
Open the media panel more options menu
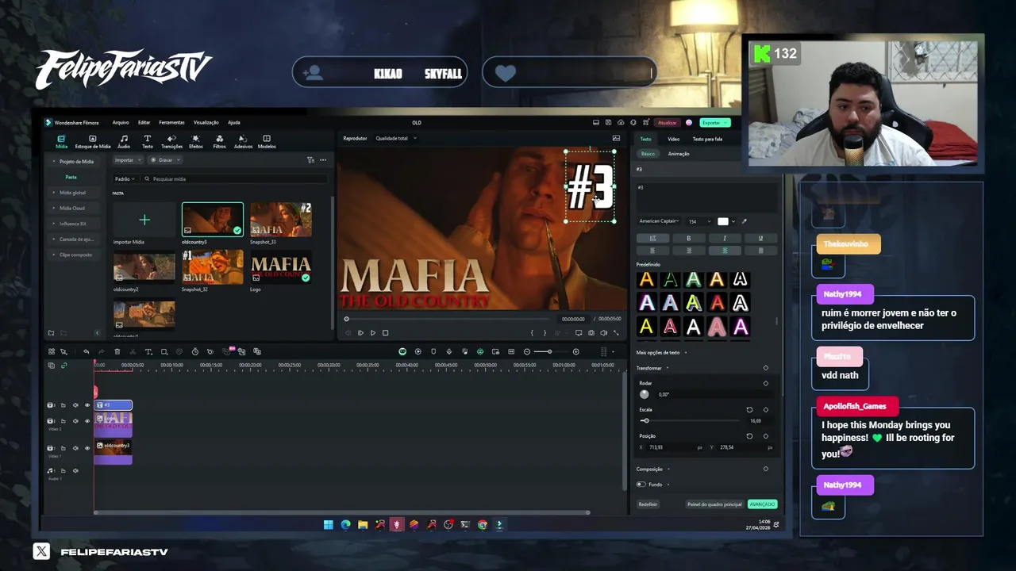click(x=323, y=160)
